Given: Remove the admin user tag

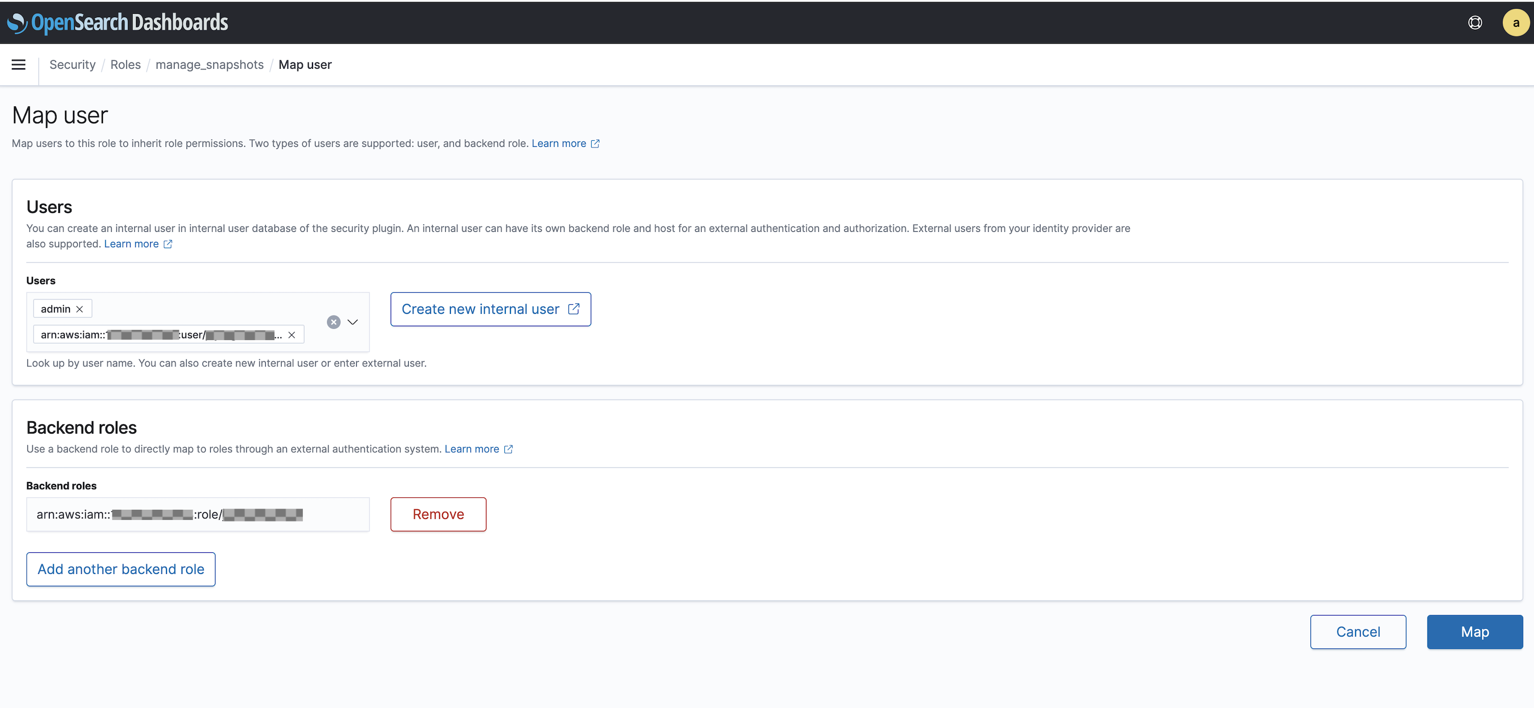Looking at the screenshot, I should coord(80,308).
